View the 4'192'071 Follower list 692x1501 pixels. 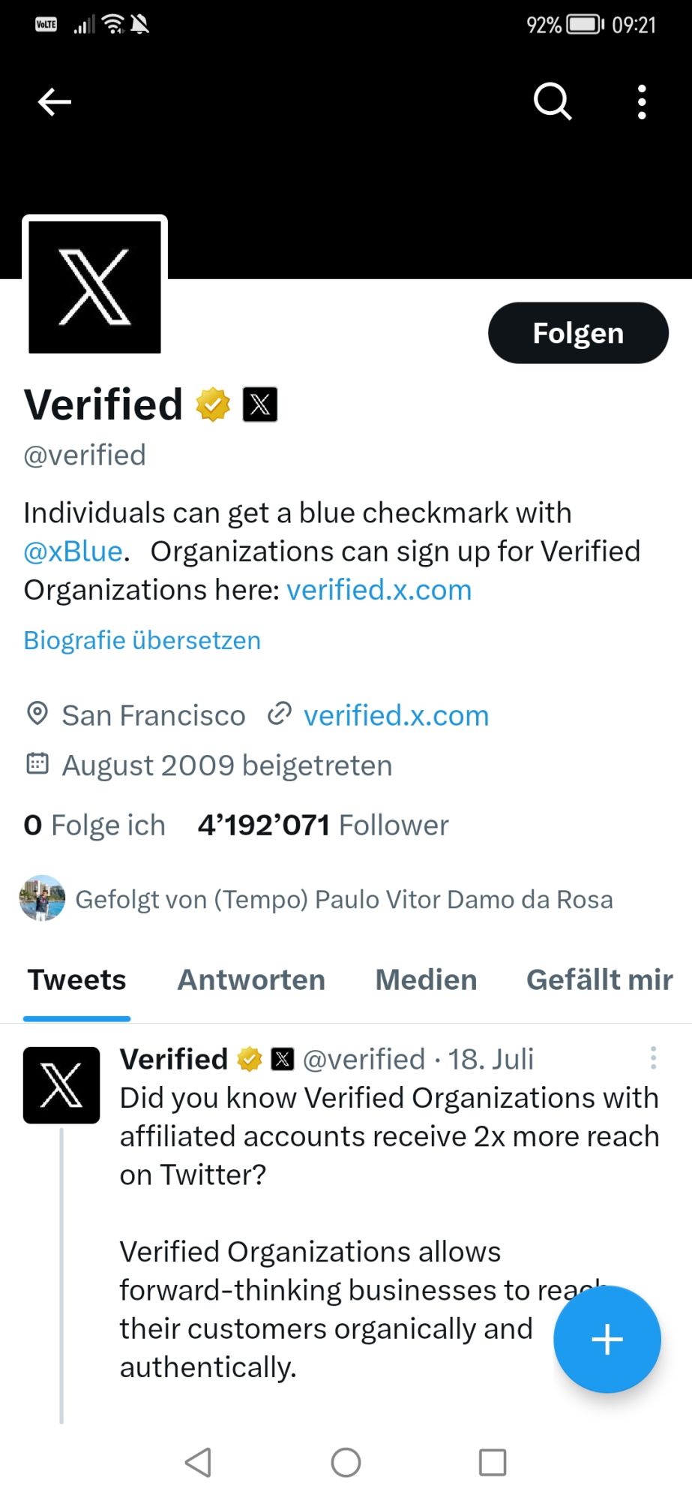(x=323, y=826)
